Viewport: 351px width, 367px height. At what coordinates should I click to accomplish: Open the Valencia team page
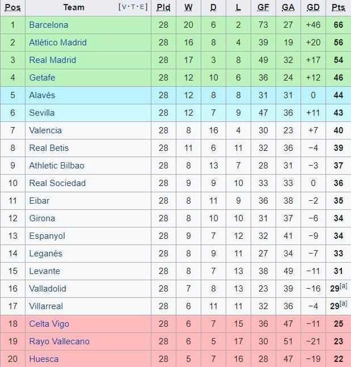coord(45,130)
